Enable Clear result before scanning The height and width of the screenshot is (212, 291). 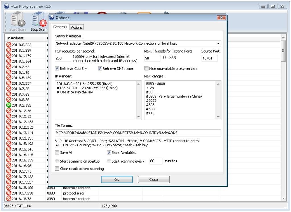pyautogui.click(x=57, y=169)
